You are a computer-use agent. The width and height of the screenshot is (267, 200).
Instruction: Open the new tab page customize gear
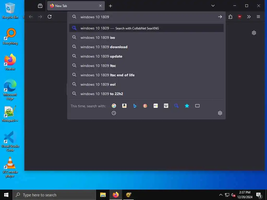pos(254,33)
